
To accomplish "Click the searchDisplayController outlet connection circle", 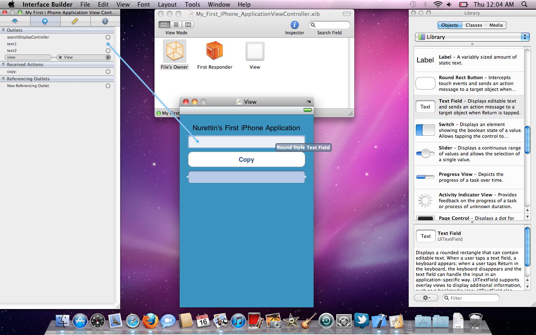I will 108,37.
